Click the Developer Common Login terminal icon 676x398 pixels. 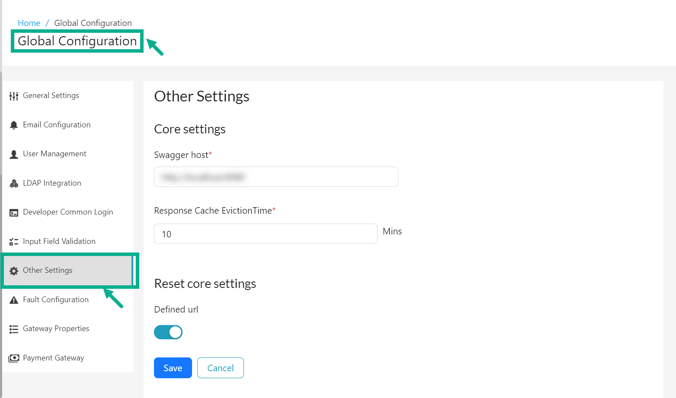[x=13, y=212]
